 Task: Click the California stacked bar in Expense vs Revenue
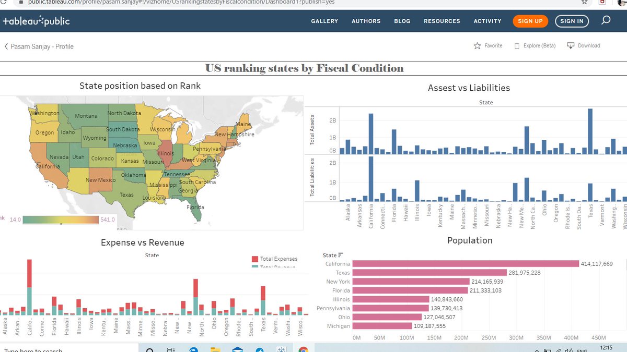coord(29,287)
